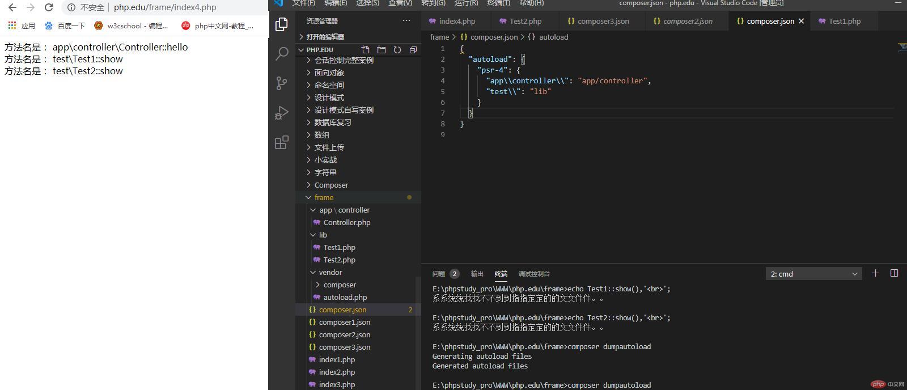This screenshot has width=907, height=390.
Task: Expand the Composer folder
Action: pos(358,185)
